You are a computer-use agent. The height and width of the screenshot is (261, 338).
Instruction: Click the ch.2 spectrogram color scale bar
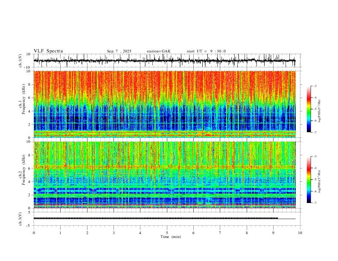point(309,180)
